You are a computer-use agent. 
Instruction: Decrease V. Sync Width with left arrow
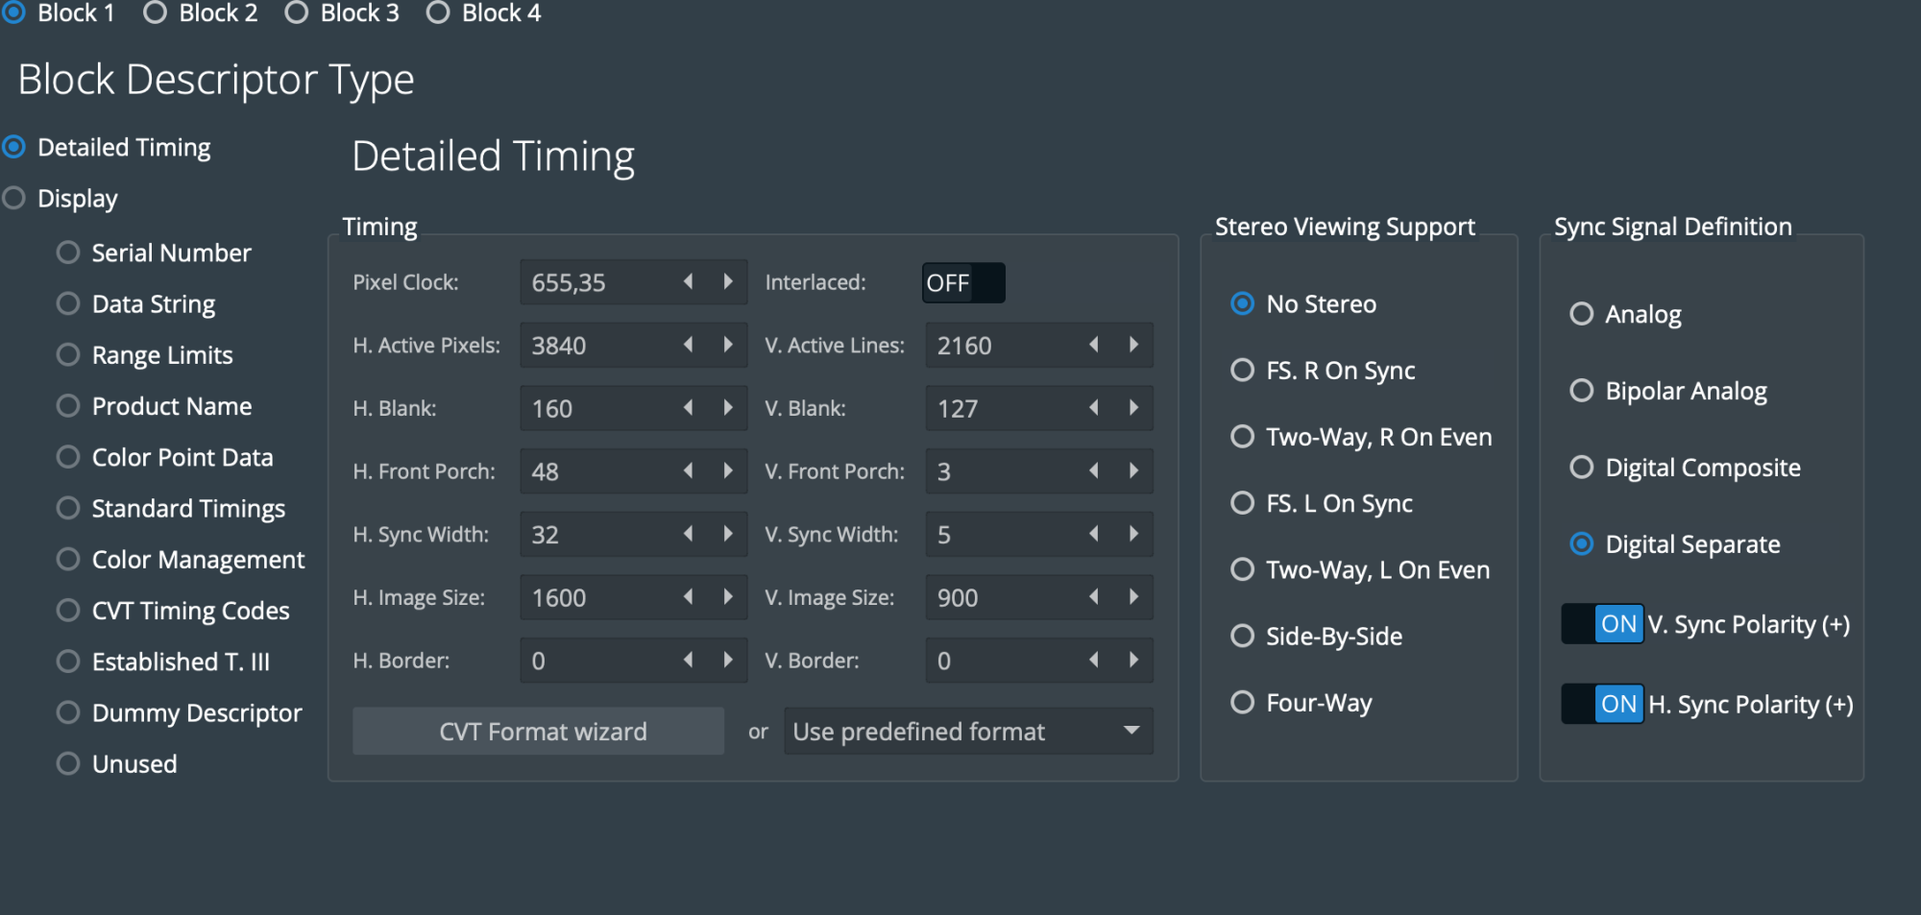point(1093,534)
